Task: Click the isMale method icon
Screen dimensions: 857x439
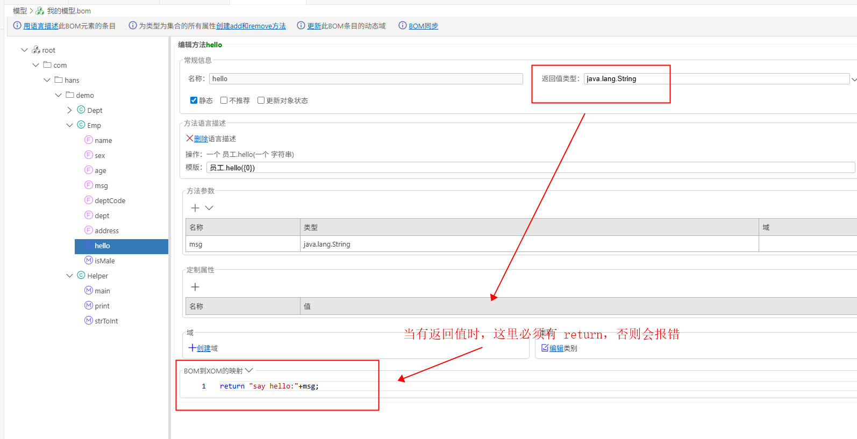Action: coord(89,260)
